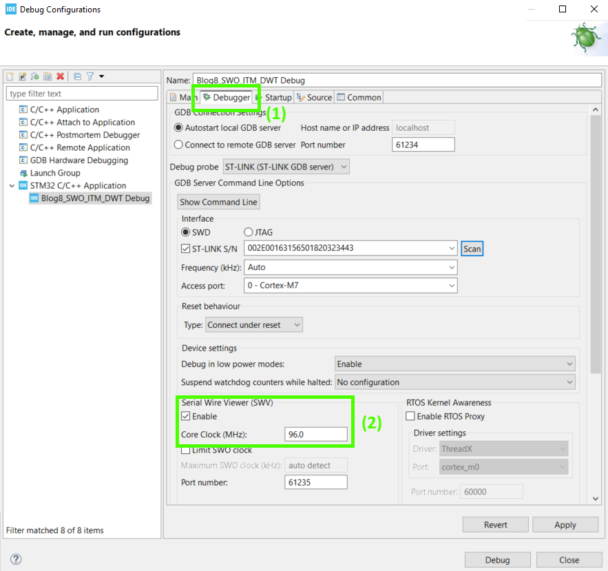Click the Debug button
The width and height of the screenshot is (608, 571).
pyautogui.click(x=498, y=560)
